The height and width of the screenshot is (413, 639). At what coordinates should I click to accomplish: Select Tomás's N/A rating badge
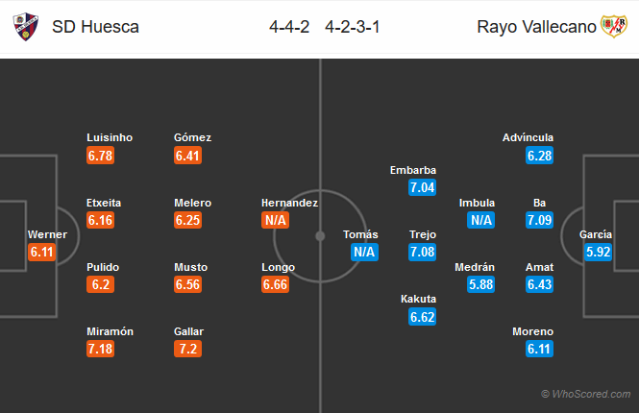[x=364, y=252]
